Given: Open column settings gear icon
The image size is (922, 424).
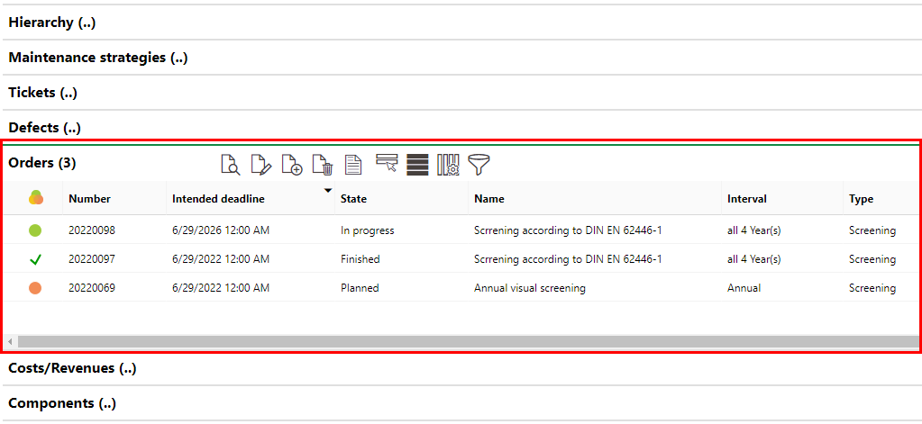Looking at the screenshot, I should [448, 165].
